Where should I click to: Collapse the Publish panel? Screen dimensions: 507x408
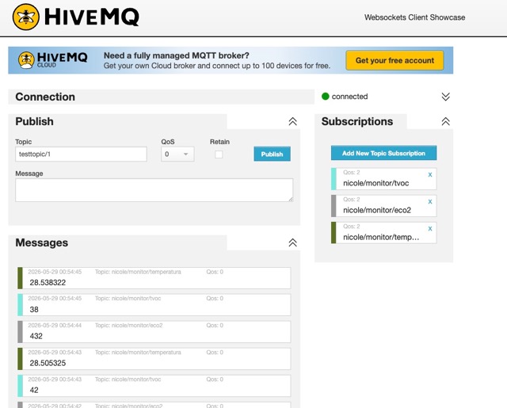292,121
